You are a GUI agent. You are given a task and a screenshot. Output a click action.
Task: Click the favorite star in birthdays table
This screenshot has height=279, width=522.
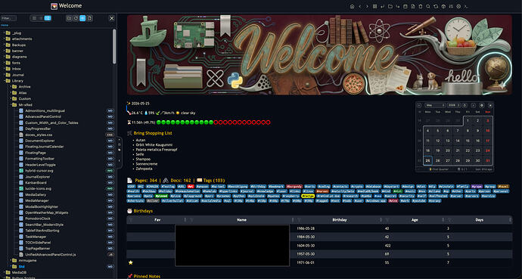coord(130,262)
